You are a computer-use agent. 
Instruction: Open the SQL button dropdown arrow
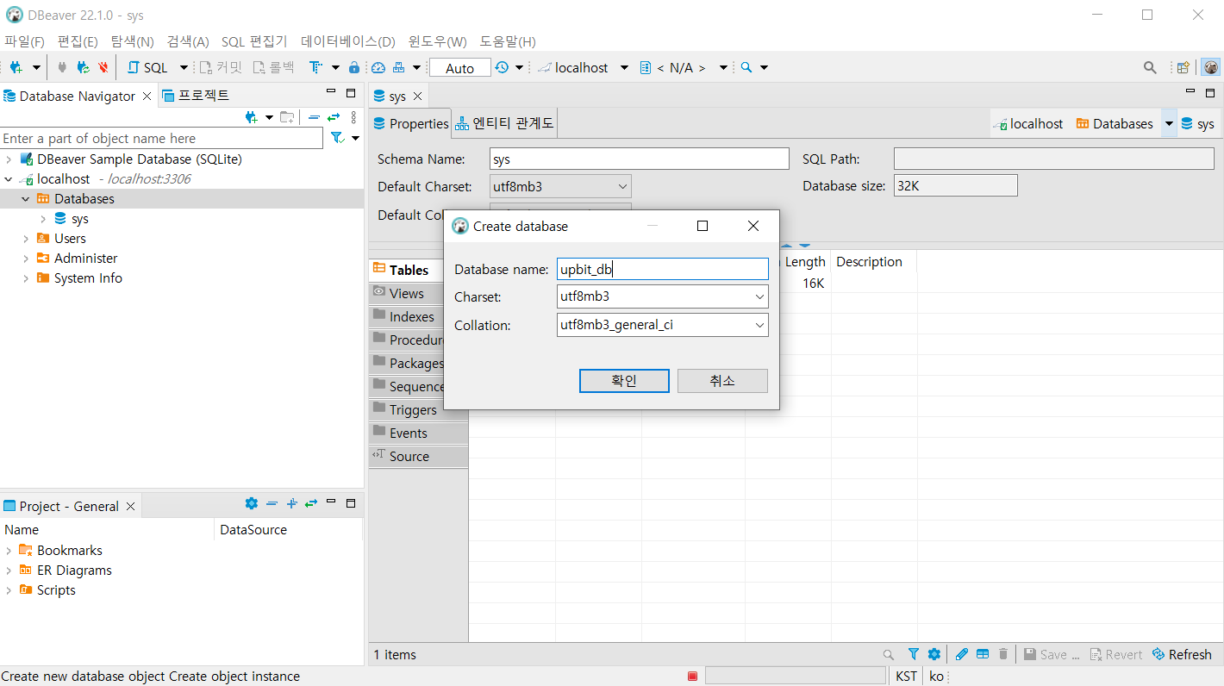[x=184, y=67]
